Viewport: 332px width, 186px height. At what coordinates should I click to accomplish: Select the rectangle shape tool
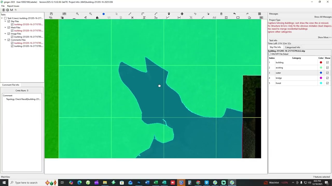click(238, 18)
